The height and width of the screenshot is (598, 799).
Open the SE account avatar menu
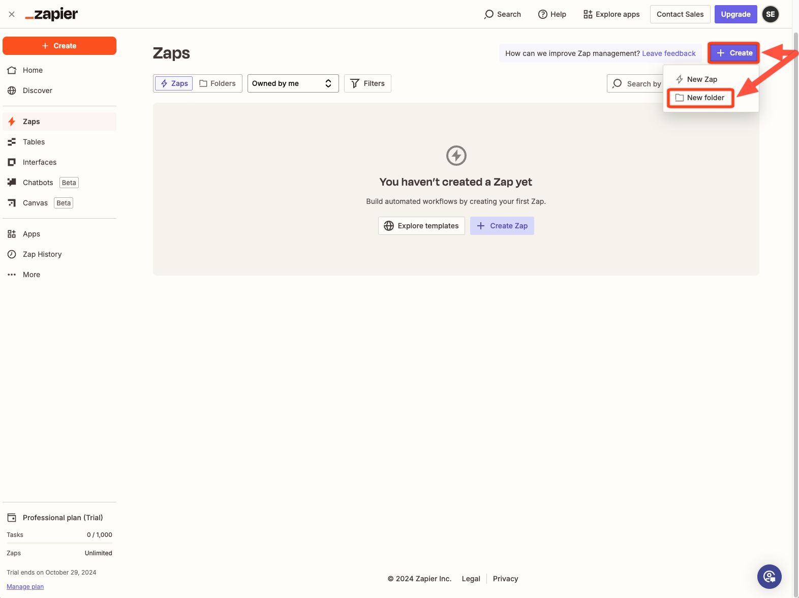[x=771, y=14]
